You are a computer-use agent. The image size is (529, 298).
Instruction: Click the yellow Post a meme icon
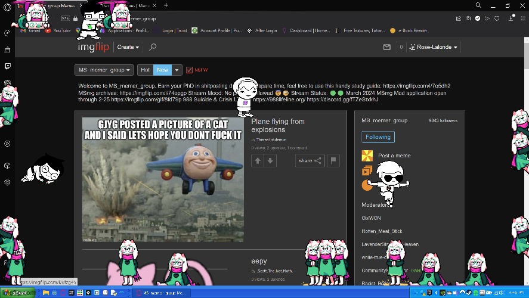click(x=367, y=156)
